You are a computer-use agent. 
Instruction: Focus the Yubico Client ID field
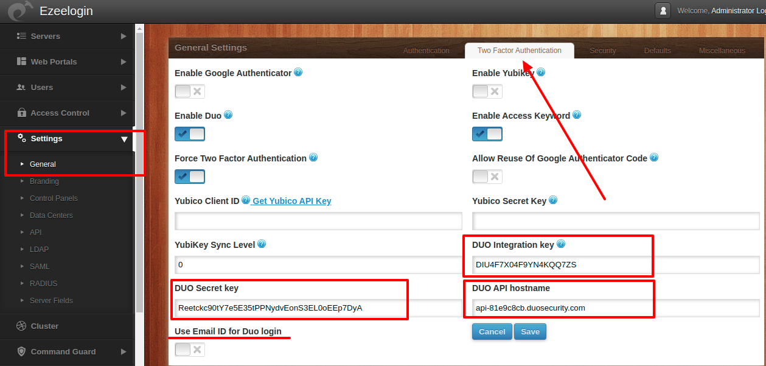(318, 220)
